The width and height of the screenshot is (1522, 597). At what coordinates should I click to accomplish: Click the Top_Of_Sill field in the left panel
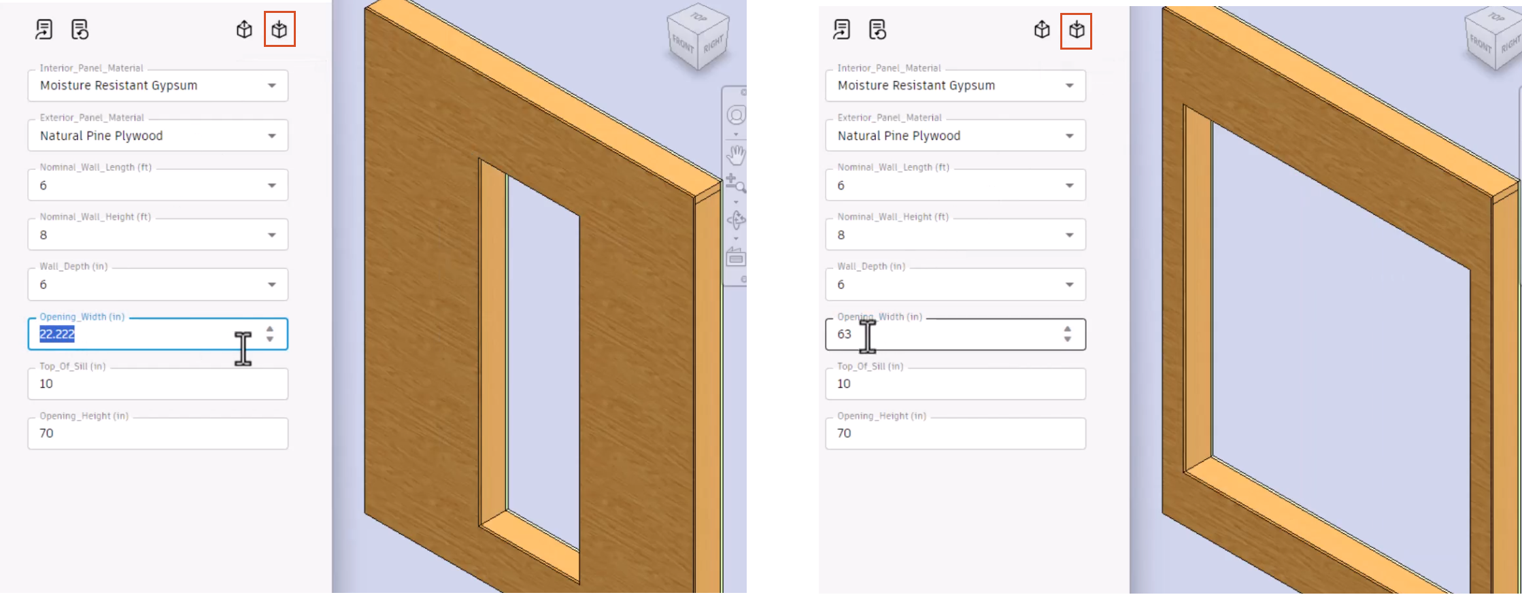click(158, 383)
